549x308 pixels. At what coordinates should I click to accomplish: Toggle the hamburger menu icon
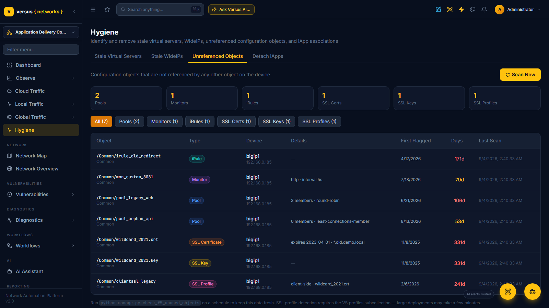93,10
